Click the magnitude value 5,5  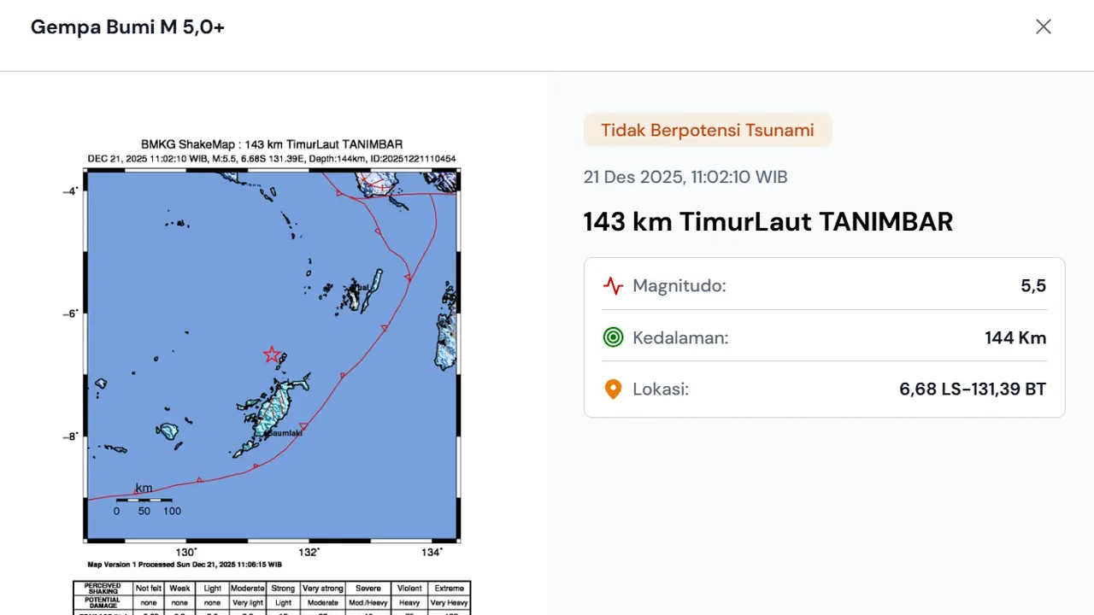[1033, 285]
